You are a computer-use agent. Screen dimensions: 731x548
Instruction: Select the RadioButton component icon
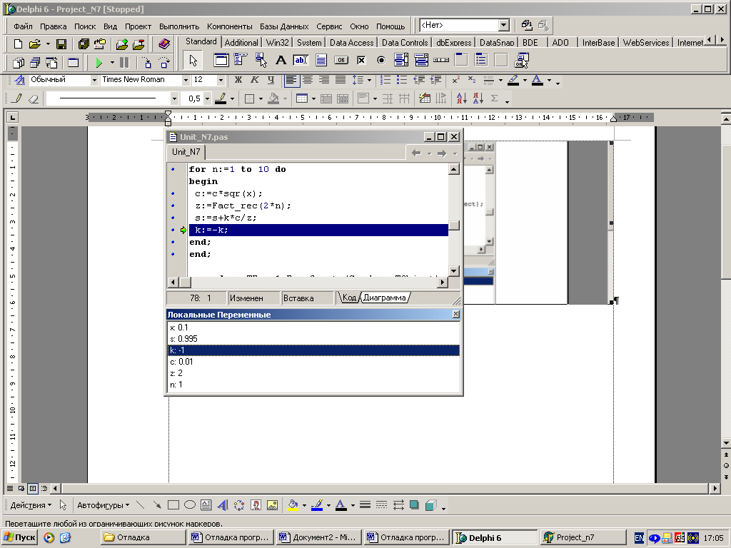coord(381,60)
